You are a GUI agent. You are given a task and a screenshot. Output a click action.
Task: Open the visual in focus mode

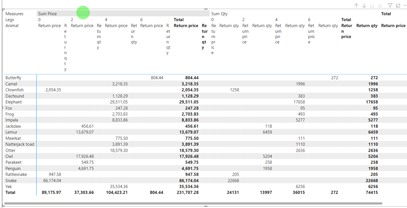(398, 6)
